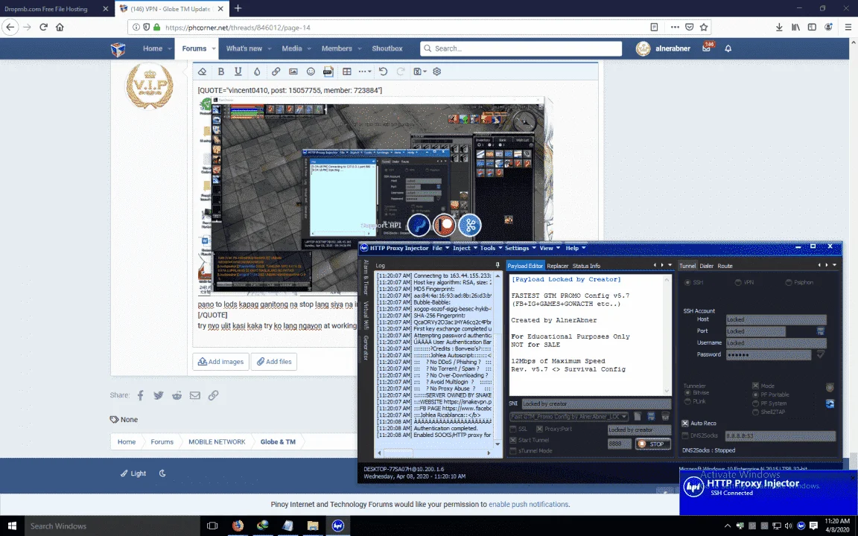Viewport: 858px width, 536px height.
Task: Go to Globe & TM breadcrumb
Action: tap(277, 442)
